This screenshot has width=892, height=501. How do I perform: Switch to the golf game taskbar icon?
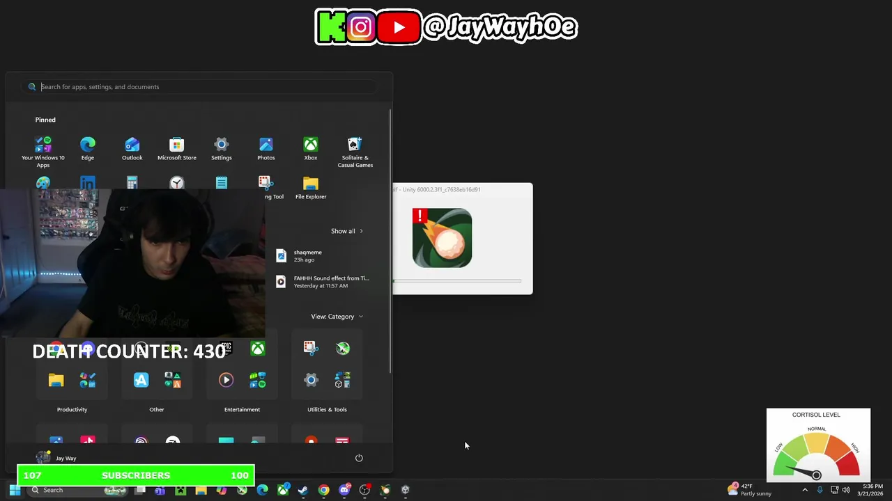(x=385, y=490)
